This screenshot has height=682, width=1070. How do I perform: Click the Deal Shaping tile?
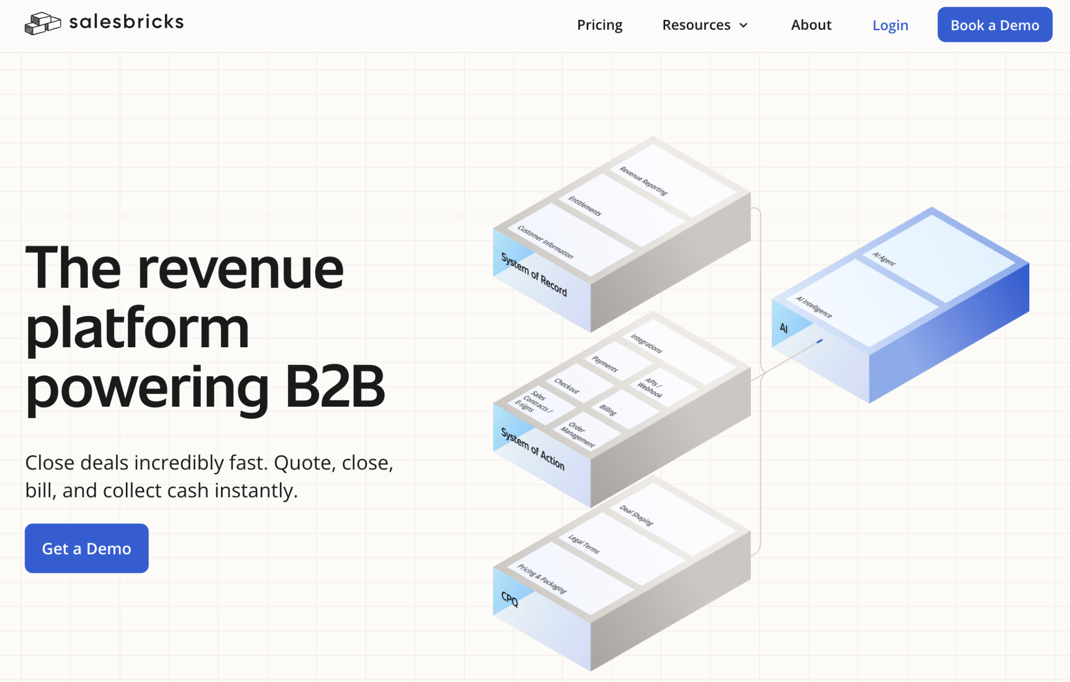tap(673, 520)
